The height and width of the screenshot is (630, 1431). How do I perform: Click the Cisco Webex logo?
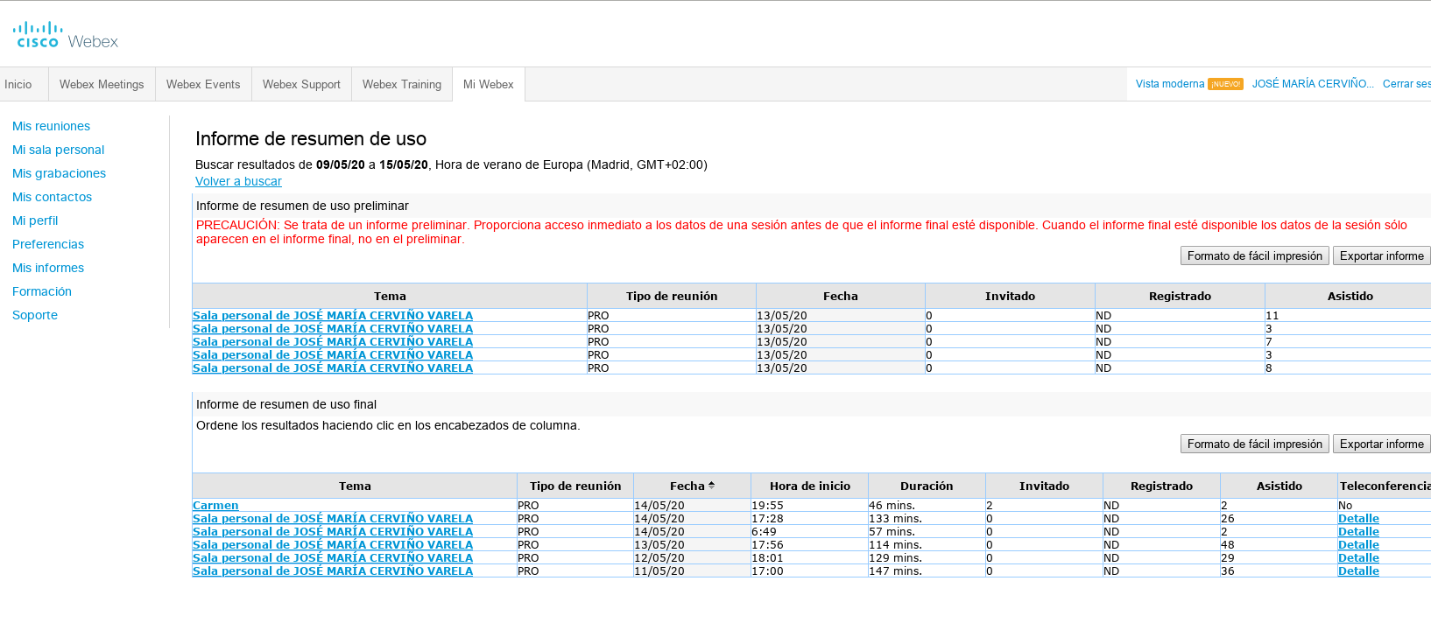click(x=66, y=36)
